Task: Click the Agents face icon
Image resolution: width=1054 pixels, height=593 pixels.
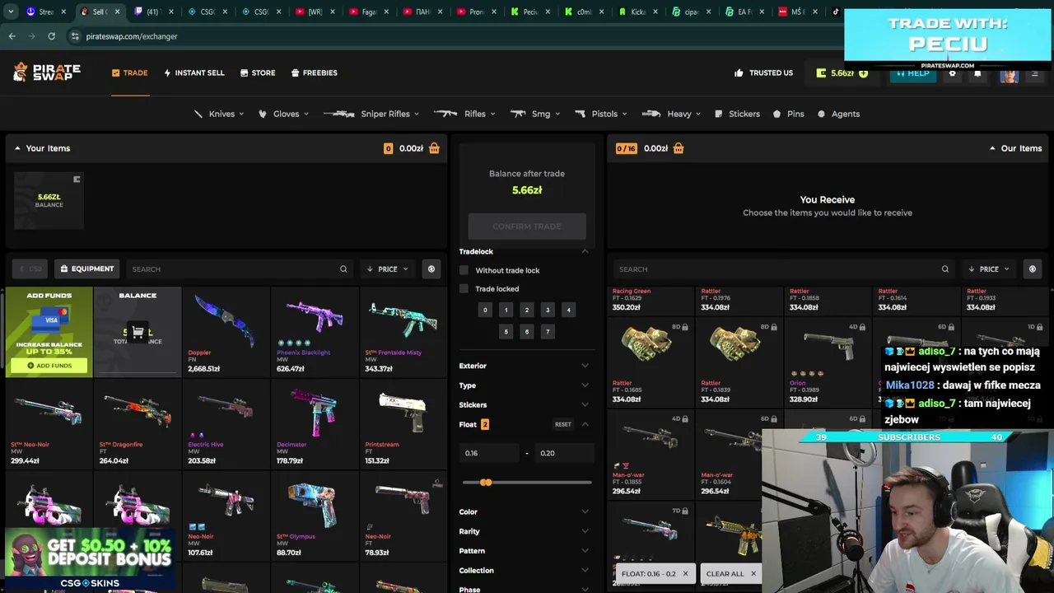Action: click(x=821, y=114)
